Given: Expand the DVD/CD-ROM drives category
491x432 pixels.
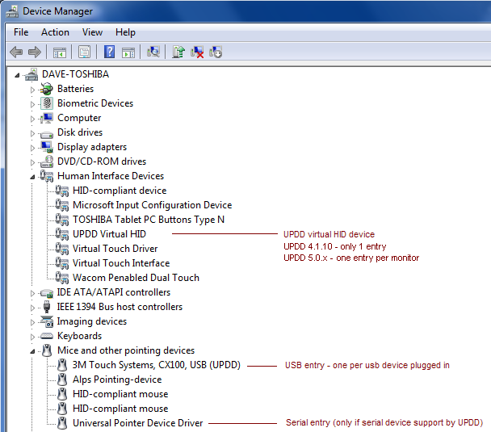Looking at the screenshot, I should point(32,162).
